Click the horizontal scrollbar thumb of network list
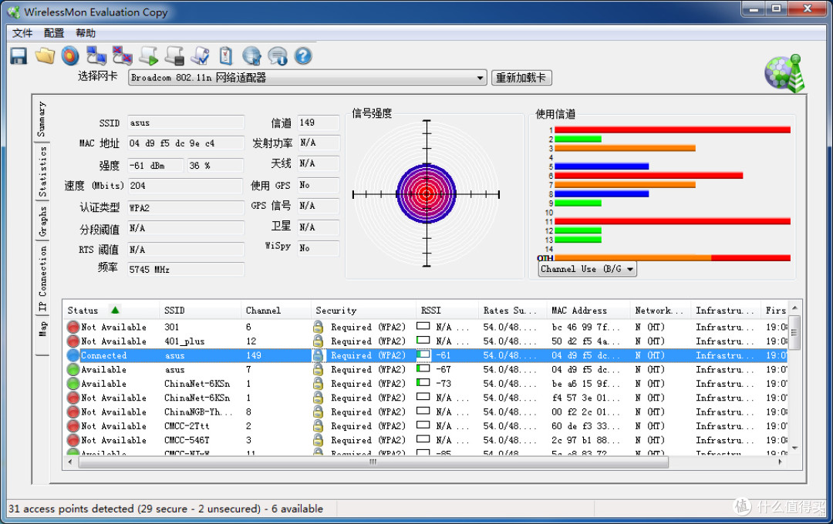The image size is (833, 524). [373, 462]
